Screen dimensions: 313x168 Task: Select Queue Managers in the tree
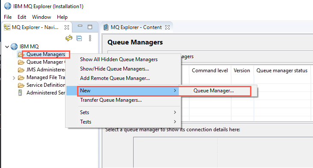(46, 54)
